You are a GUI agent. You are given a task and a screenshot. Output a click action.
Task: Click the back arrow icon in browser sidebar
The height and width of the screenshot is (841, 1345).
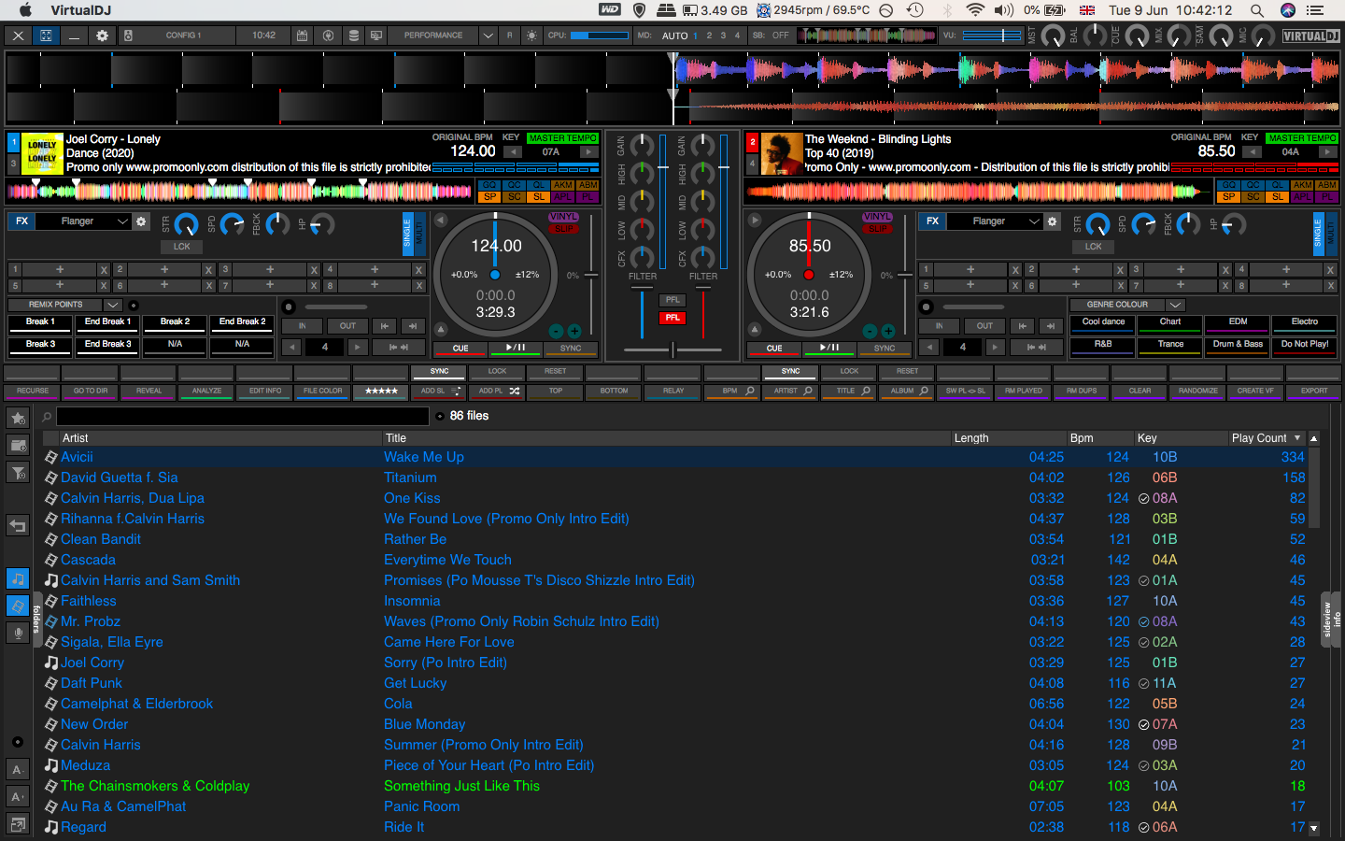pyautogui.click(x=18, y=525)
